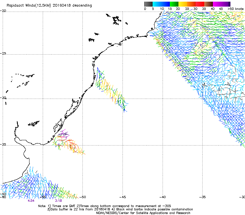This screenshot has width=245, height=215.
Task: Click the ">50 knots" legend label
Action: (x=235, y=9)
